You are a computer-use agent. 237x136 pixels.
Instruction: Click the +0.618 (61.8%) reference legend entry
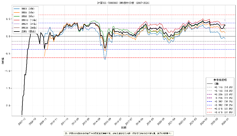220,109
